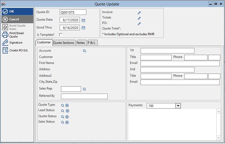
Task: Click the Cancel button
Action: [x=17, y=19]
